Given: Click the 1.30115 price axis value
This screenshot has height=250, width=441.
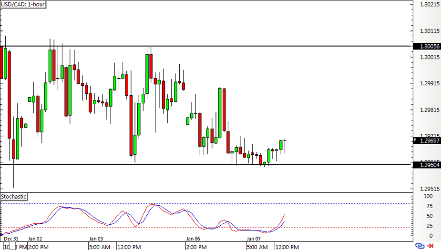Looking at the screenshot, I should [430, 31].
